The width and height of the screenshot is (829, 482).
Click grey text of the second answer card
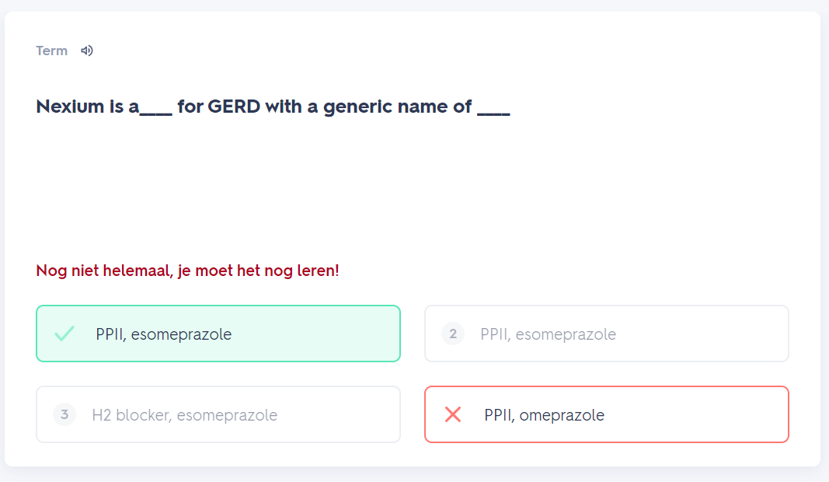click(548, 334)
